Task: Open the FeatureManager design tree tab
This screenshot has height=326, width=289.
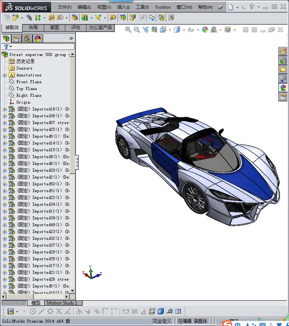Action: [x=6, y=38]
